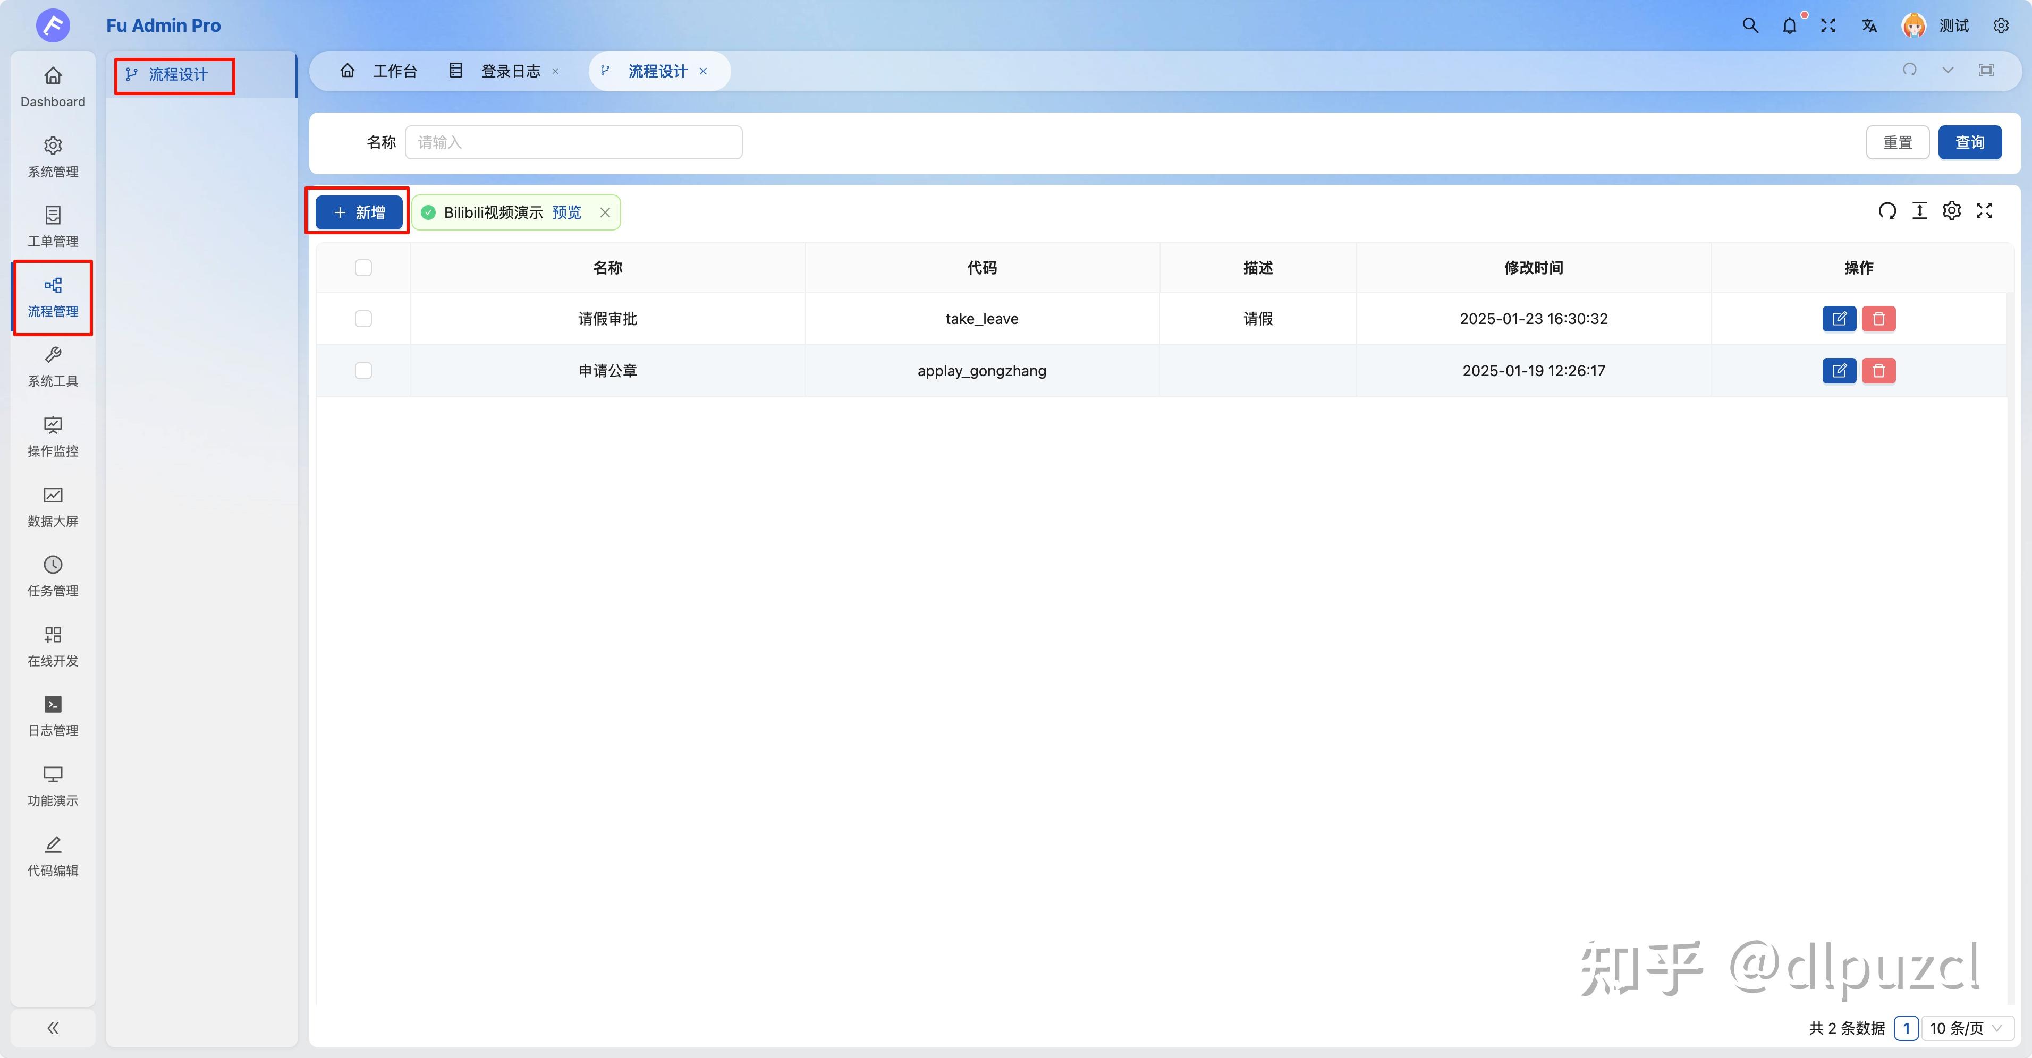Screen dimensions: 2032x1058
Task: Open the tab options chevron near the tab bar
Action: 1949,70
